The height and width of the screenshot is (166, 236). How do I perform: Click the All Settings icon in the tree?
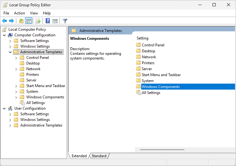(22, 103)
